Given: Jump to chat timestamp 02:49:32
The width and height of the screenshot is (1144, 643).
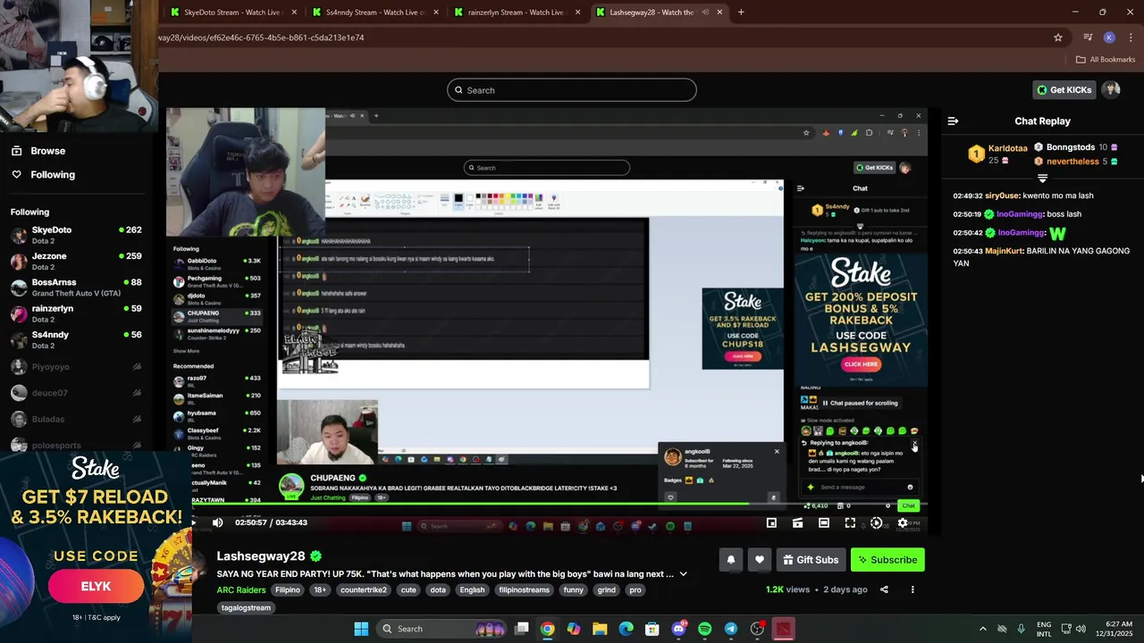Looking at the screenshot, I should point(968,196).
